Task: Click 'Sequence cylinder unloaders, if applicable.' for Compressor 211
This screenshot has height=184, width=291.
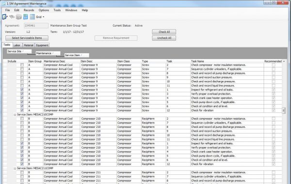Action: point(217,177)
